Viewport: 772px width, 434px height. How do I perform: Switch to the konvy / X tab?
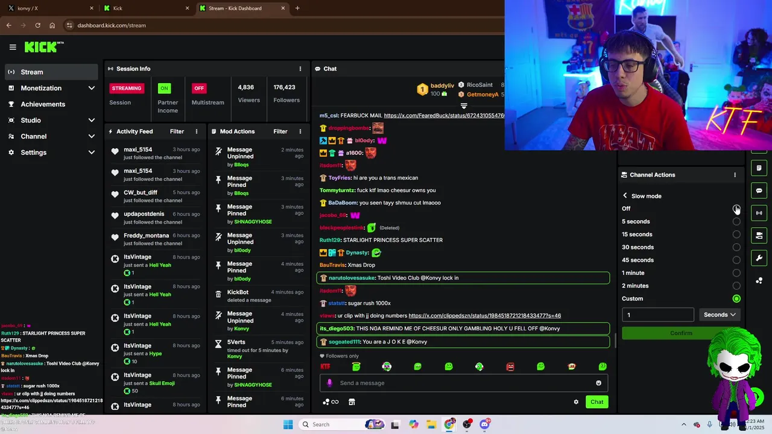pos(49,8)
